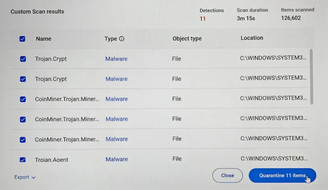Uncheck the first Trojan.Crypt result

click(22, 59)
